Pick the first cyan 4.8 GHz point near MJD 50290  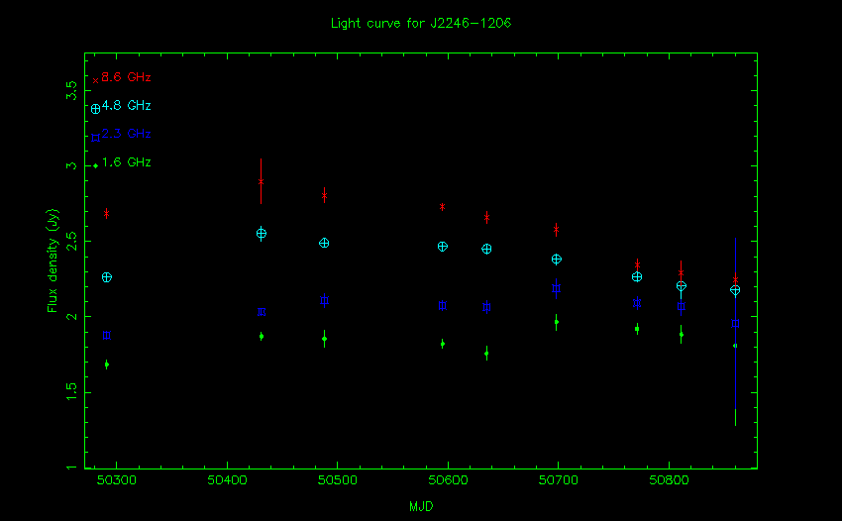(x=107, y=277)
